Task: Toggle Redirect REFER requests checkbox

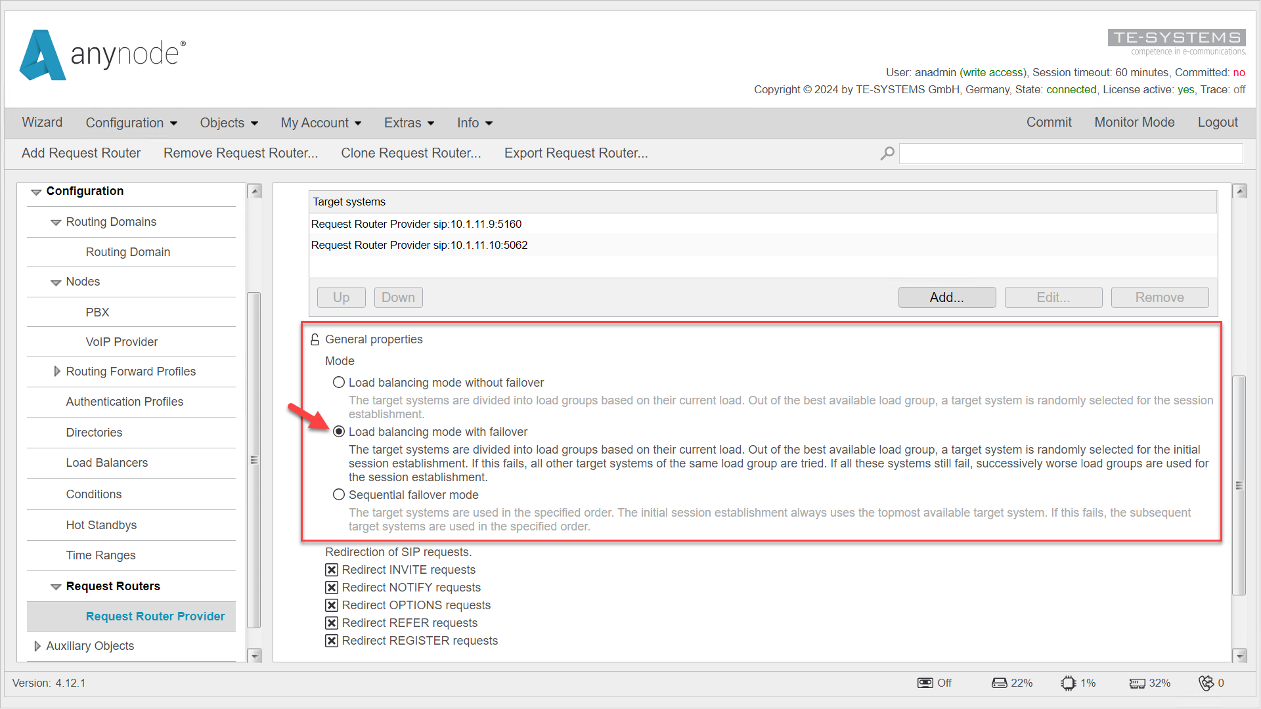Action: (x=332, y=623)
